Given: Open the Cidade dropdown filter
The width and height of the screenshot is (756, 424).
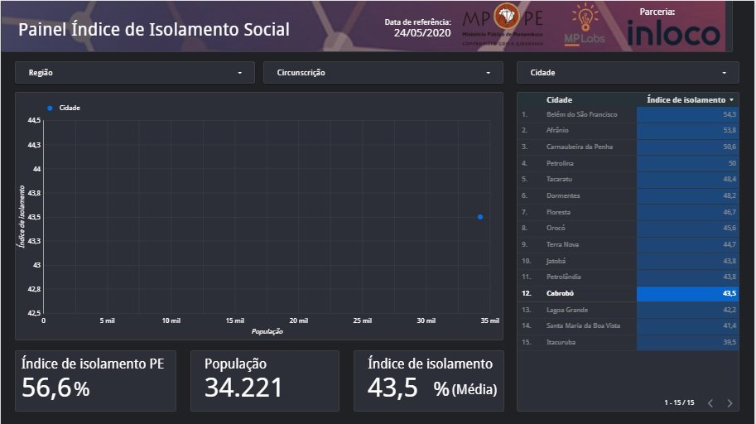Looking at the screenshot, I should 627,73.
